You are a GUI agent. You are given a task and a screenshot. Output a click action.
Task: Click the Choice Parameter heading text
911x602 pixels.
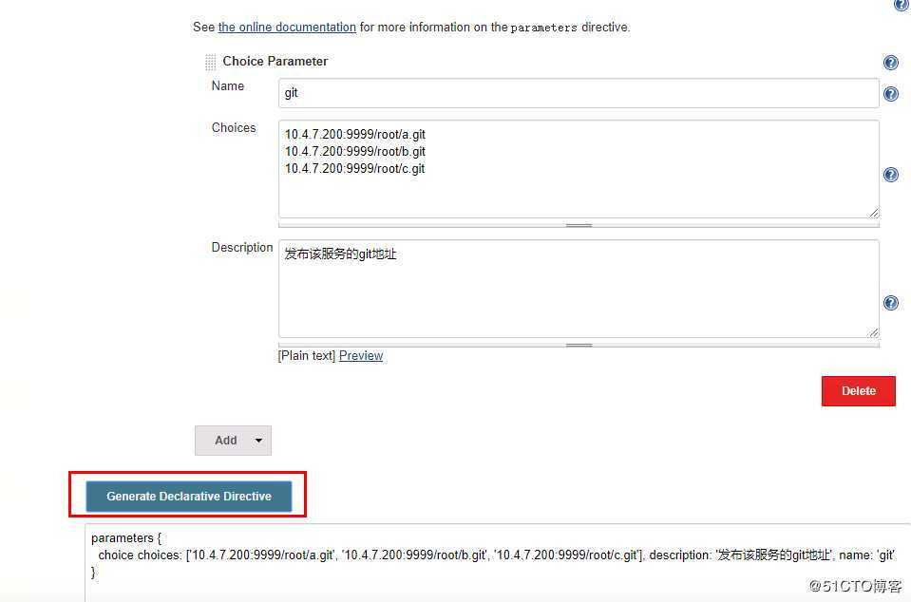[x=275, y=61]
